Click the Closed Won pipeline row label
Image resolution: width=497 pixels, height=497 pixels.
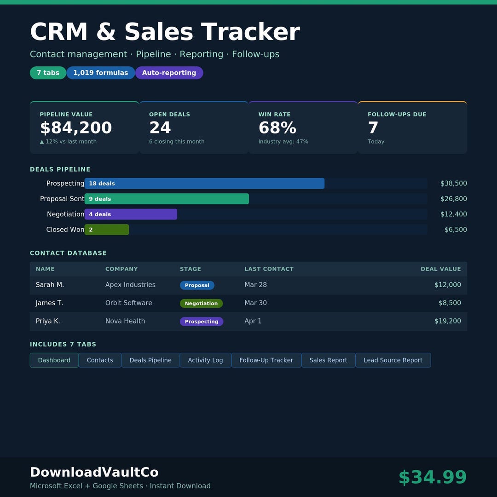[65, 230]
